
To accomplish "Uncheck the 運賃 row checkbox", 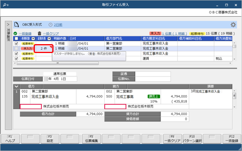I will click(x=16, y=59).
